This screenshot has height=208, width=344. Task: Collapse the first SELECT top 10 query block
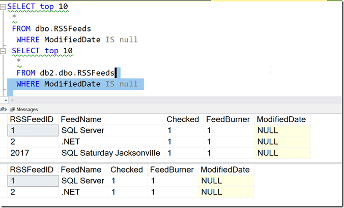(x=3, y=7)
